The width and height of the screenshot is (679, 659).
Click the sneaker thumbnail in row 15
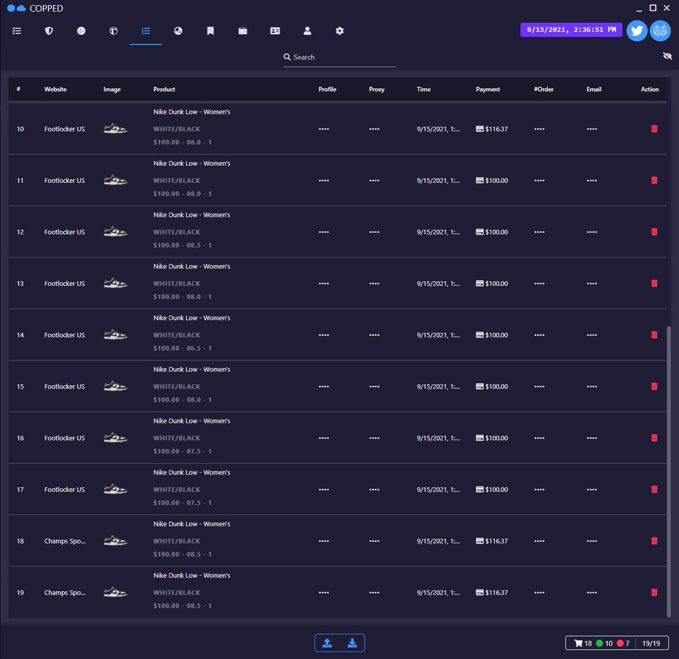pyautogui.click(x=115, y=386)
